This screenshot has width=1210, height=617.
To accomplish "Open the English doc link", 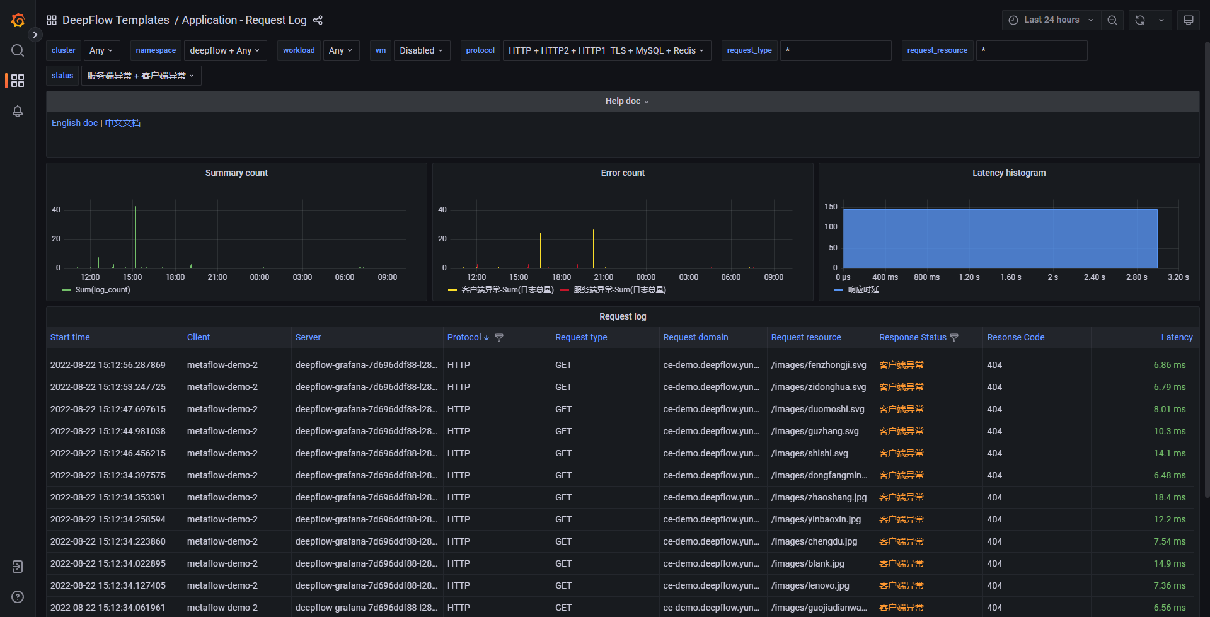I will coord(74,123).
